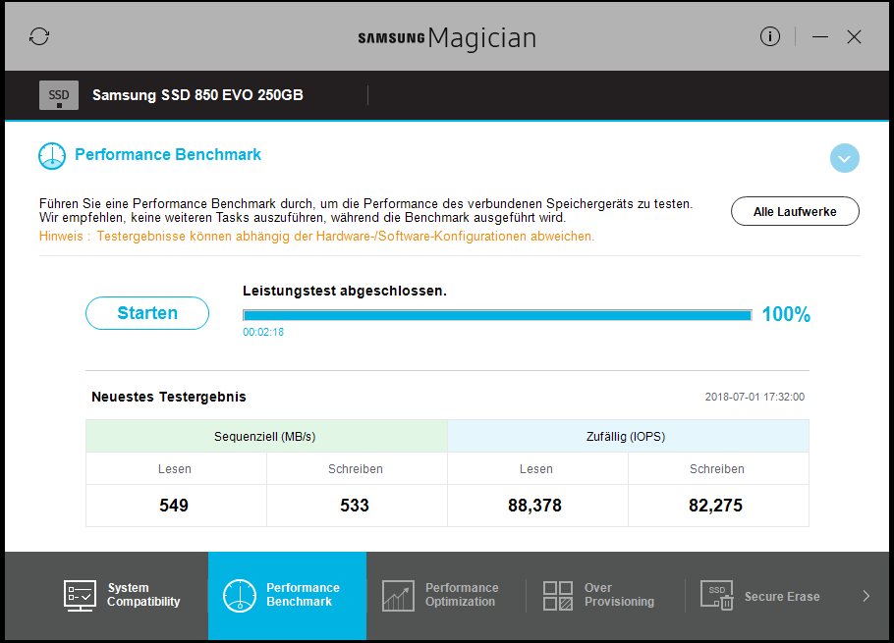Screen dimensions: 894x643
Task: Click the random read value 88,378
Action: pyautogui.click(x=534, y=506)
